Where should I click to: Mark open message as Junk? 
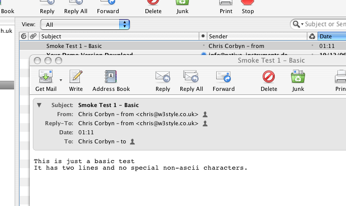click(x=298, y=77)
